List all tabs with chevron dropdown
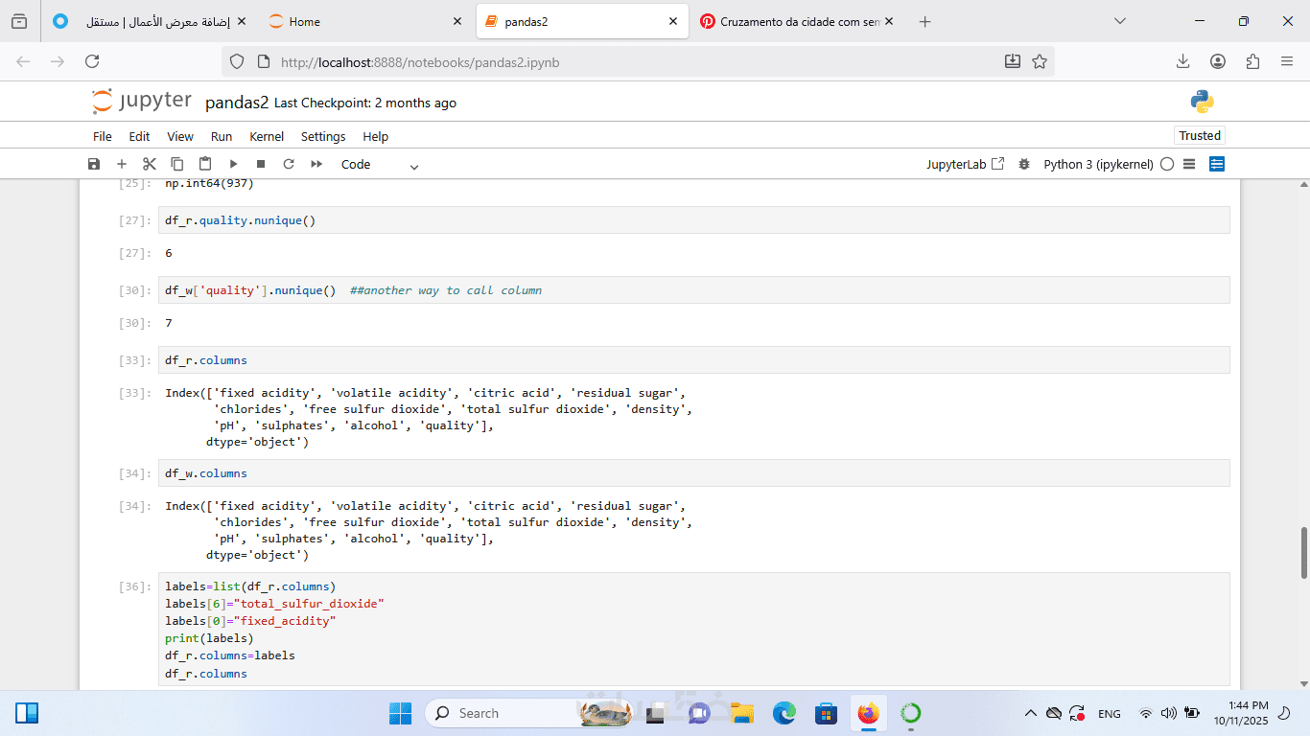The width and height of the screenshot is (1310, 736). click(x=1119, y=21)
